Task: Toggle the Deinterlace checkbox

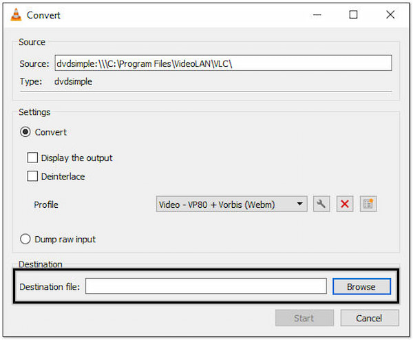Action: click(x=32, y=176)
